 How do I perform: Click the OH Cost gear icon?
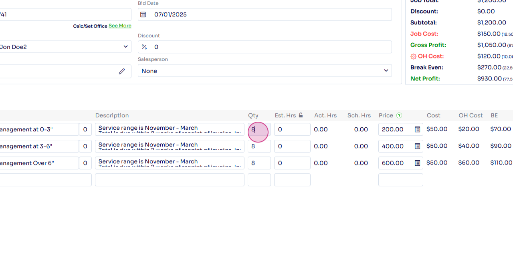click(413, 56)
